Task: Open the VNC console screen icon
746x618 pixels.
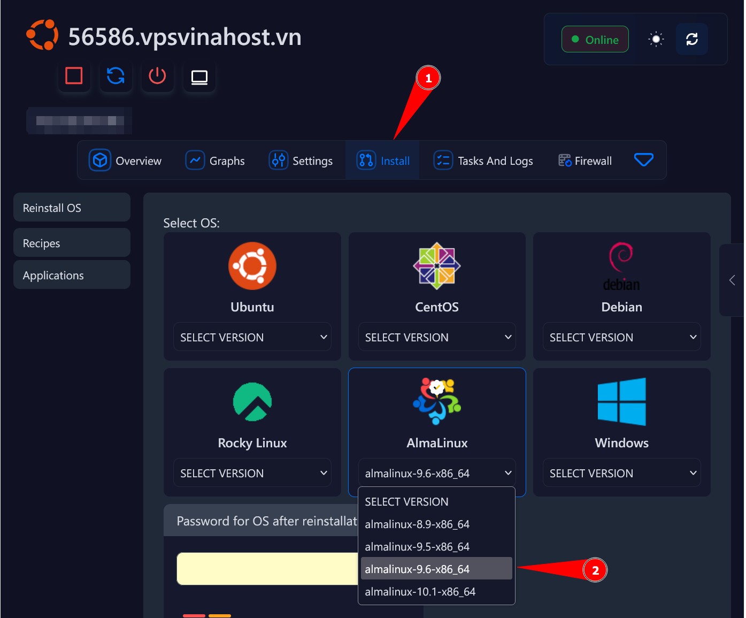Action: 199,77
